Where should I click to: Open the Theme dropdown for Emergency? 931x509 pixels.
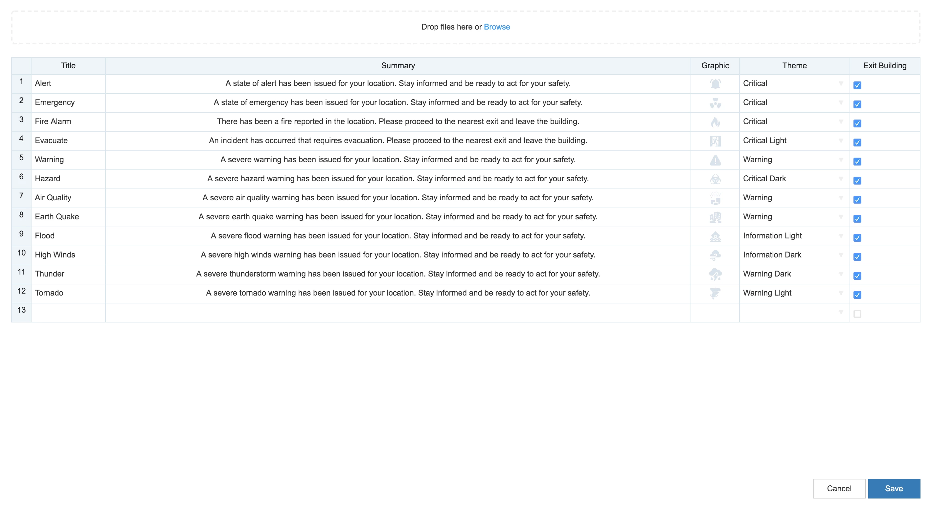click(841, 102)
